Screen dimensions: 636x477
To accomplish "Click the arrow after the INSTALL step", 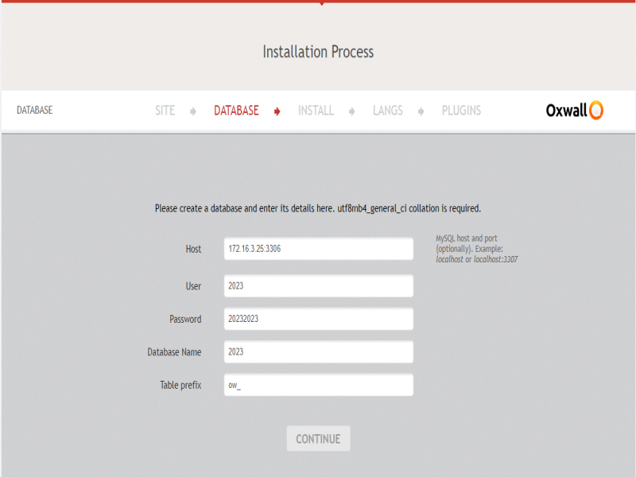I will coord(351,111).
